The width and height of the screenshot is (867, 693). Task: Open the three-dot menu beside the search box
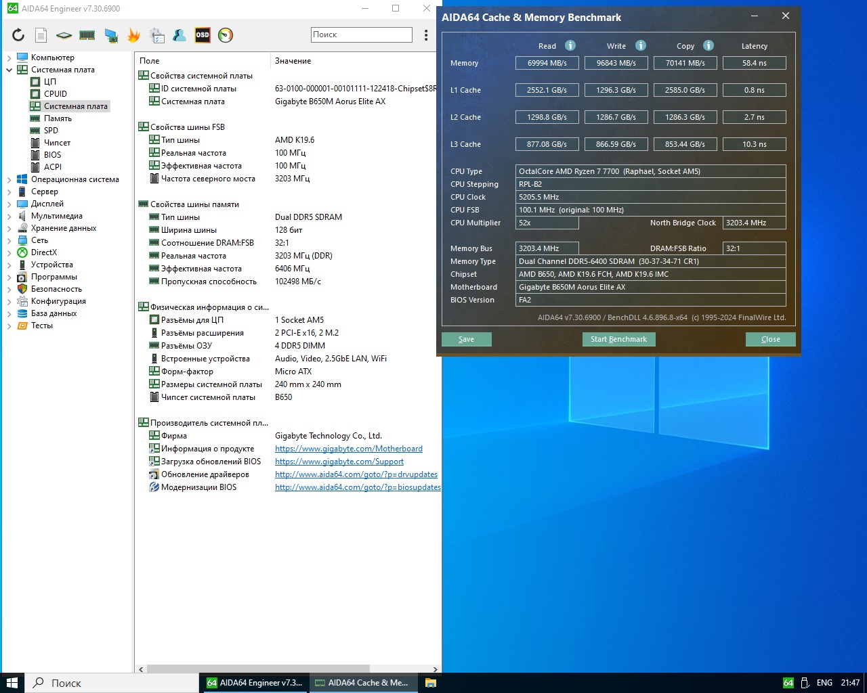coord(426,35)
